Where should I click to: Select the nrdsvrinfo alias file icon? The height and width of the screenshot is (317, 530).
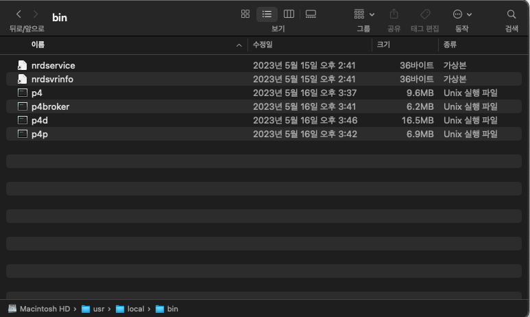(x=22, y=79)
